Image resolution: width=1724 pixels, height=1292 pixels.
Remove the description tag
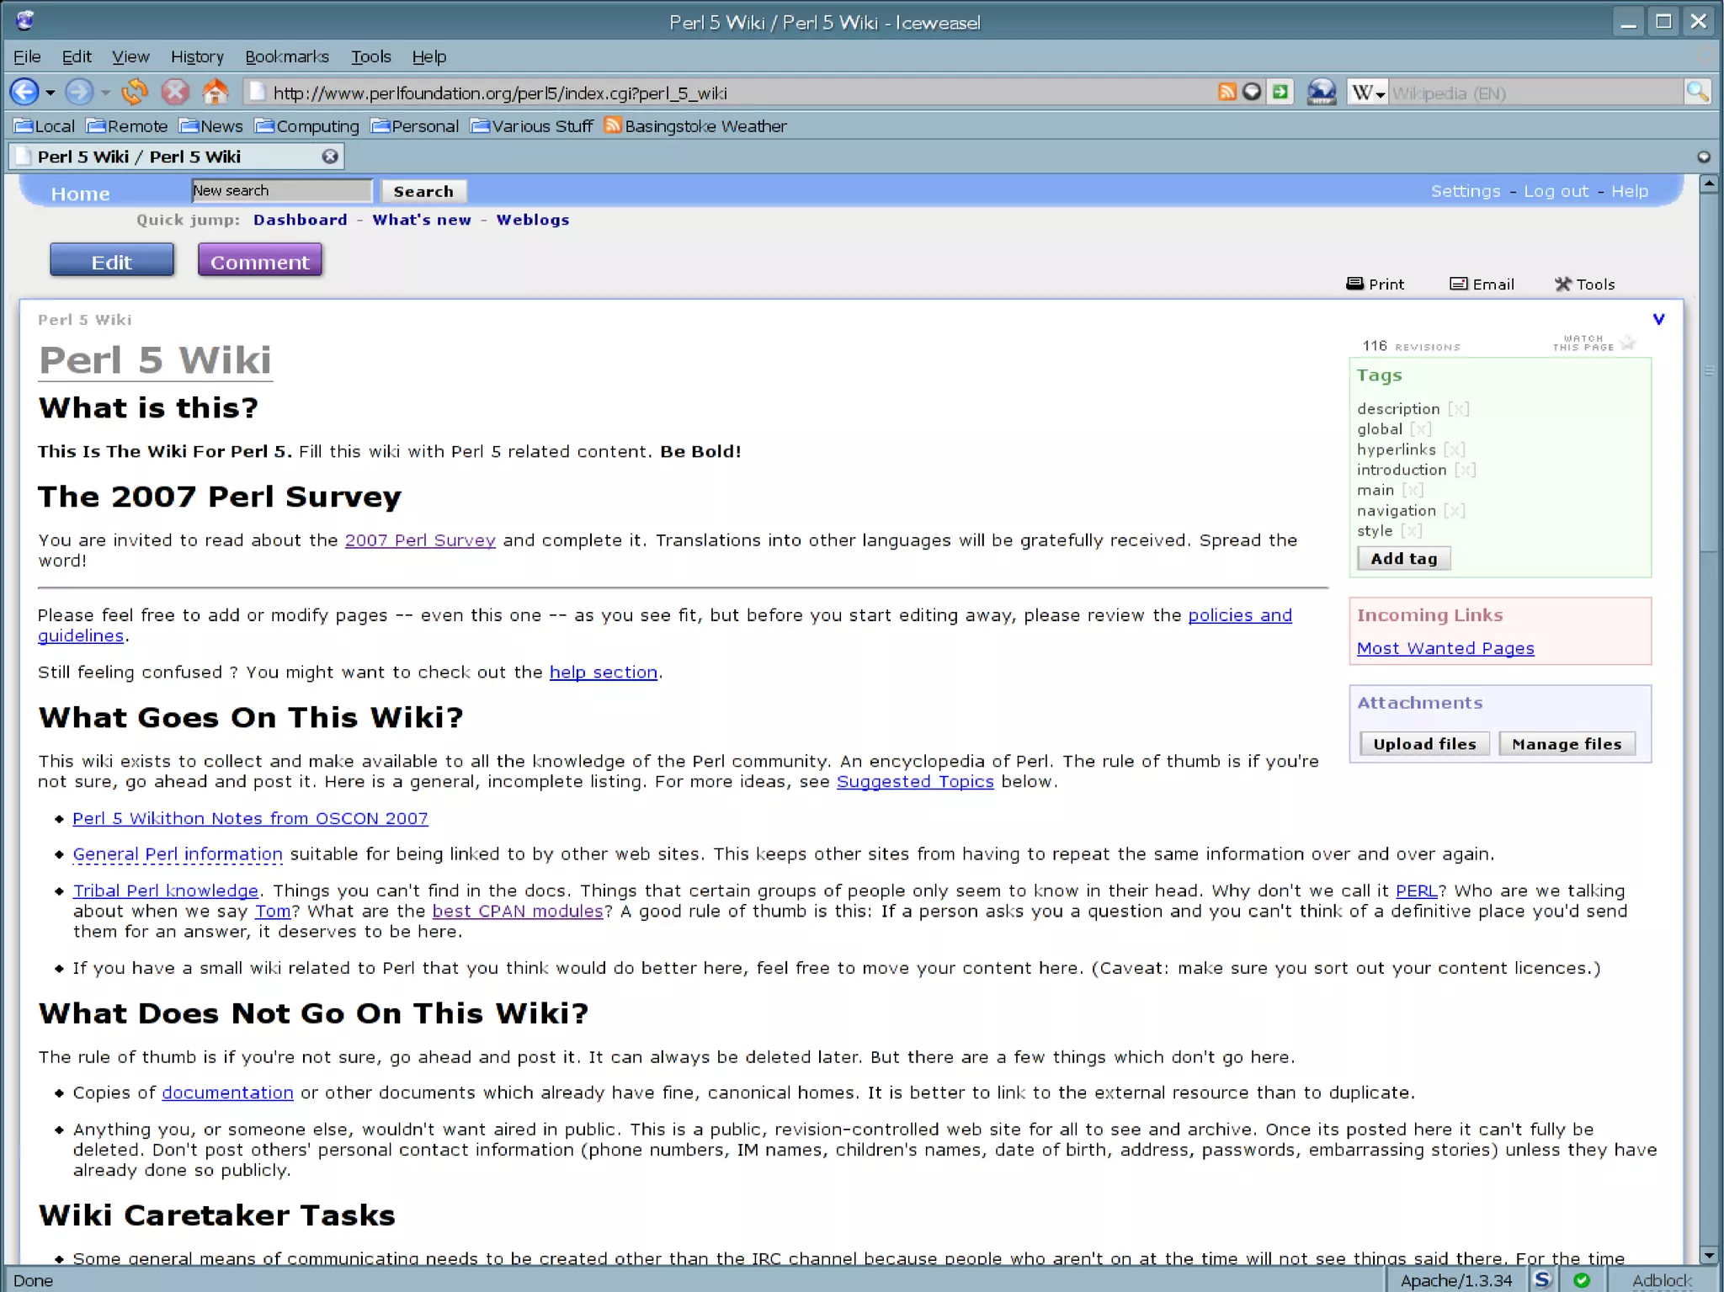[1459, 409]
